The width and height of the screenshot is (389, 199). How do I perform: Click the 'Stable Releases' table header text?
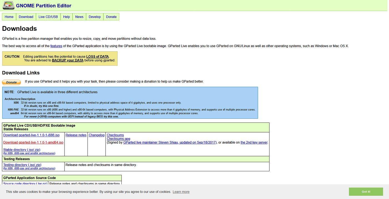16,129
